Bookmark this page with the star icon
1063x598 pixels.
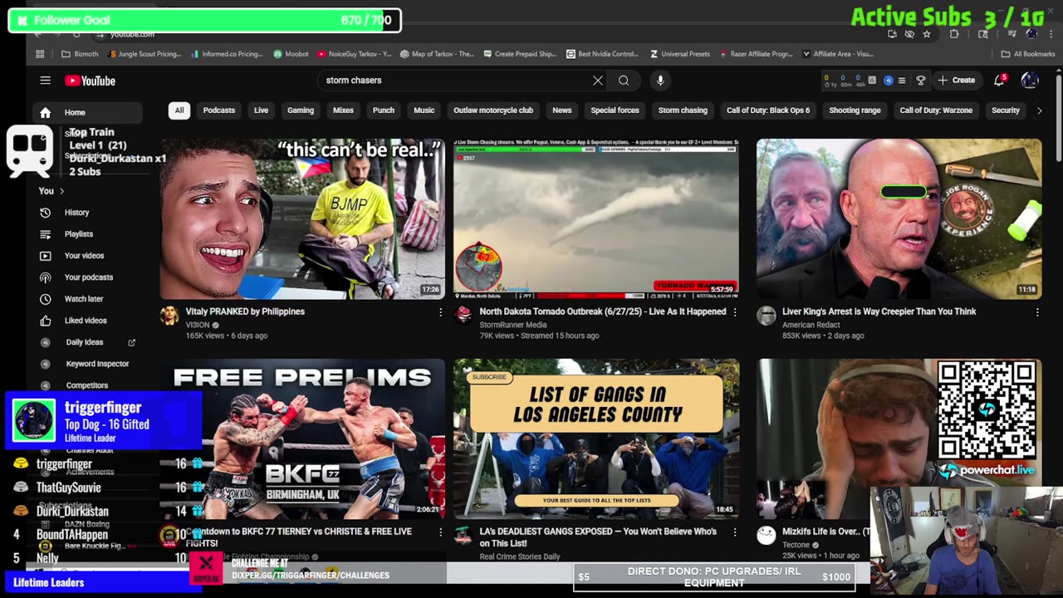pos(927,34)
